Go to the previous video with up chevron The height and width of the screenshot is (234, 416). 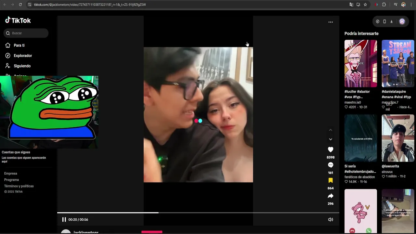[331, 130]
